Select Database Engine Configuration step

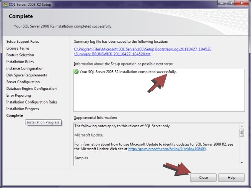click(31, 89)
